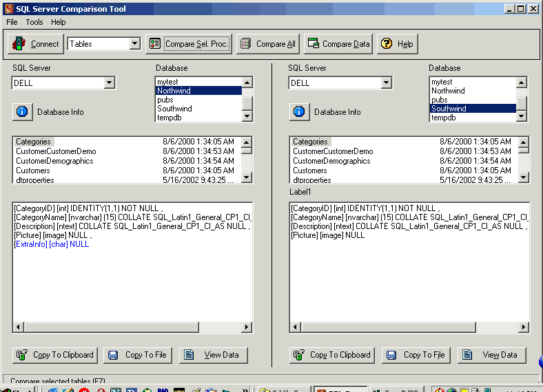Click right Copy To Clipboard button
This screenshot has height=392, width=543.
tap(331, 355)
